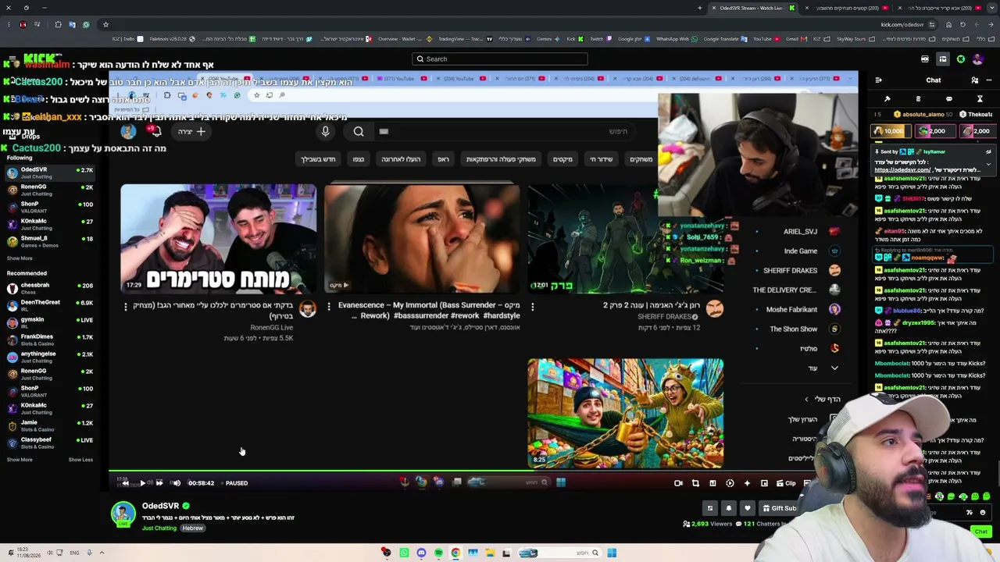Screen dimensions: 1000x562
Task: Click the Just Chatting category link
Action: click(159, 528)
